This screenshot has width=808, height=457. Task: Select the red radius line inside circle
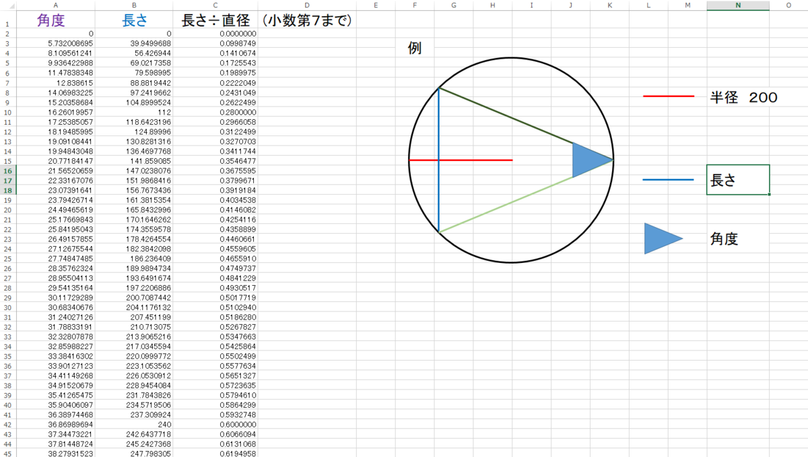pyautogui.click(x=461, y=160)
